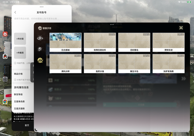Open the Chrome icon in Stage Manager strip

tap(5, 102)
